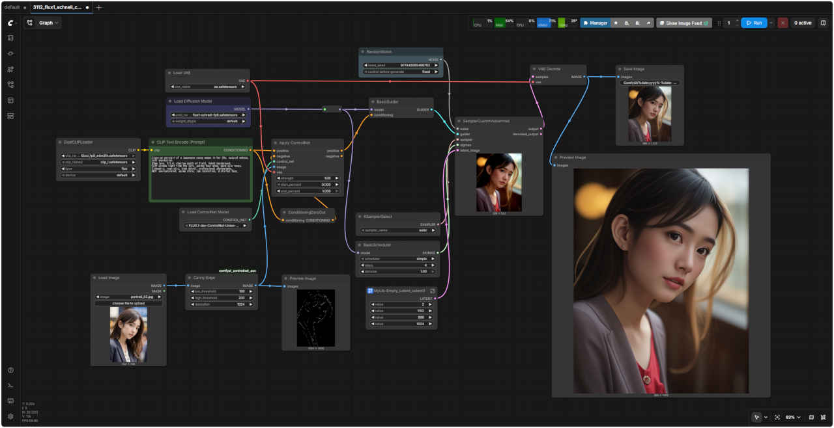Image resolution: width=834 pixels, height=428 pixels.
Task: Toggle link visibility icon at bottom right
Action: pyautogui.click(x=824, y=417)
